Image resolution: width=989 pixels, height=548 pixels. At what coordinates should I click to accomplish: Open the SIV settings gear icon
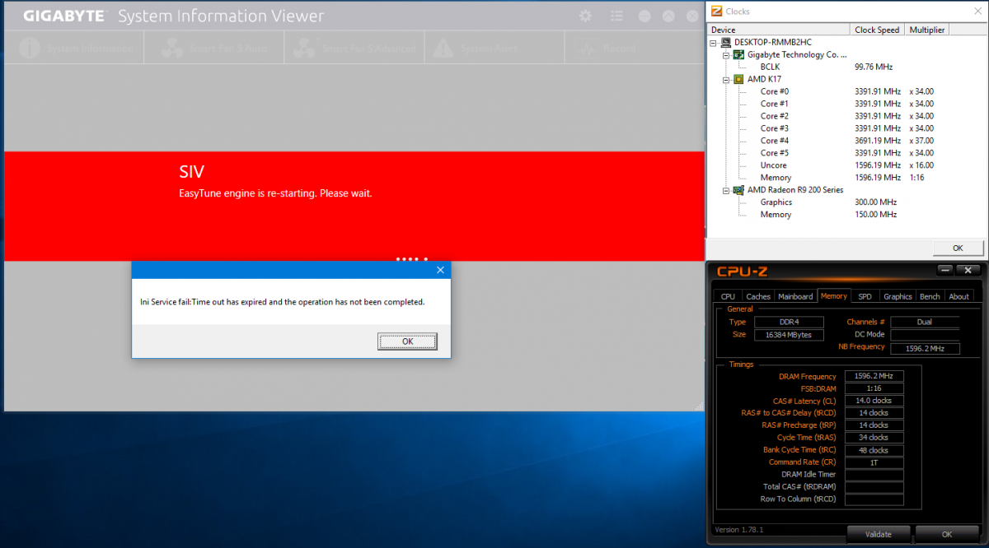tap(585, 16)
